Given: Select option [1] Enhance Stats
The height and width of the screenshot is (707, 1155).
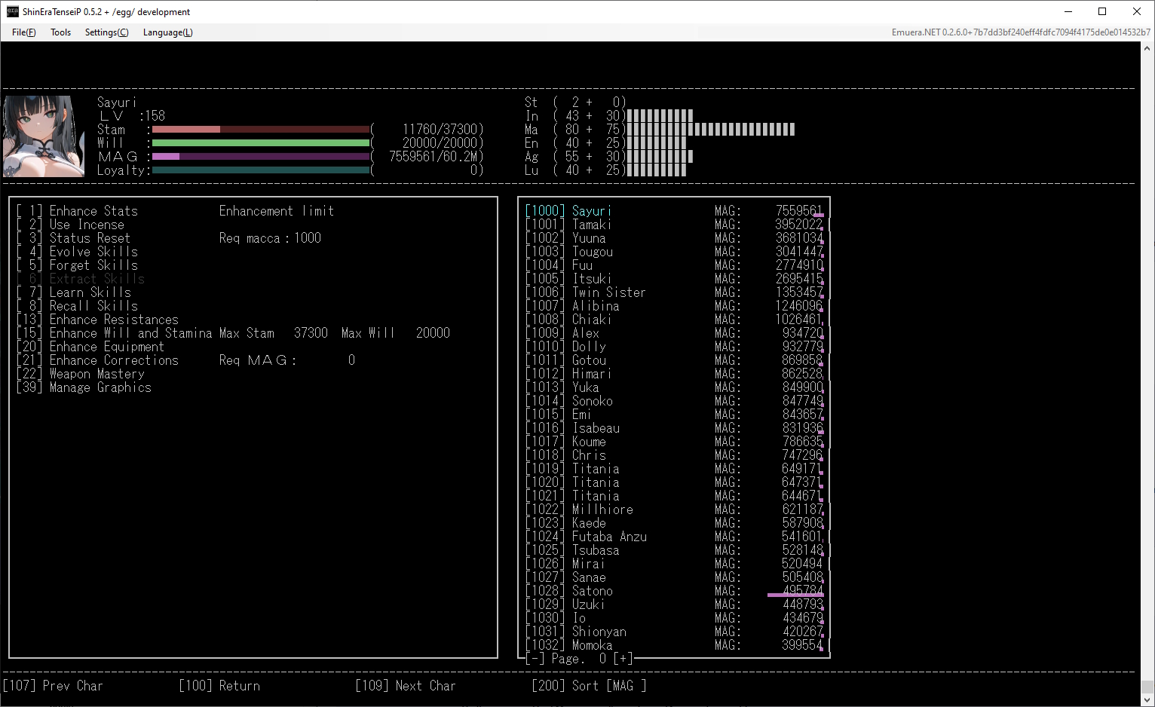Looking at the screenshot, I should click(x=77, y=211).
